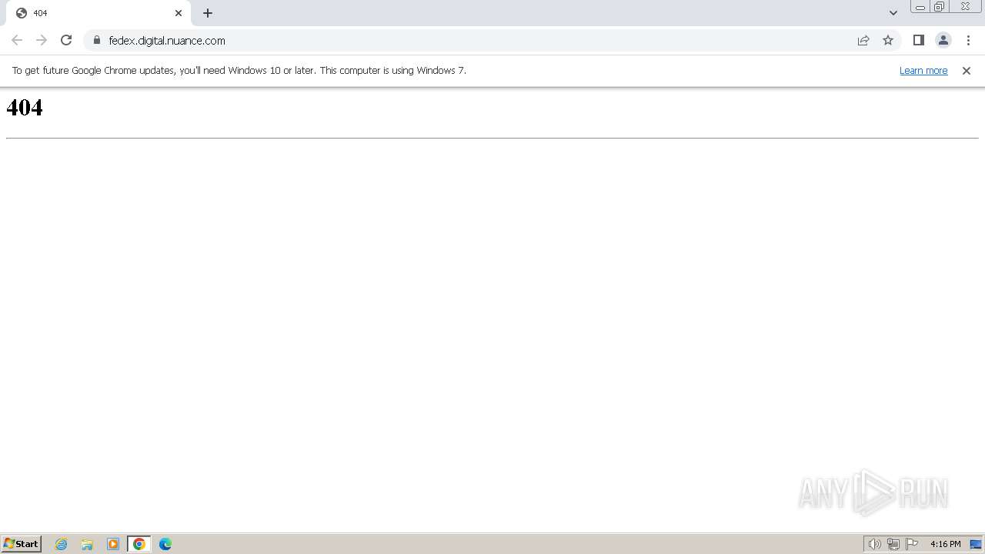Open the Chrome profile menu
The height and width of the screenshot is (554, 985).
(x=943, y=40)
